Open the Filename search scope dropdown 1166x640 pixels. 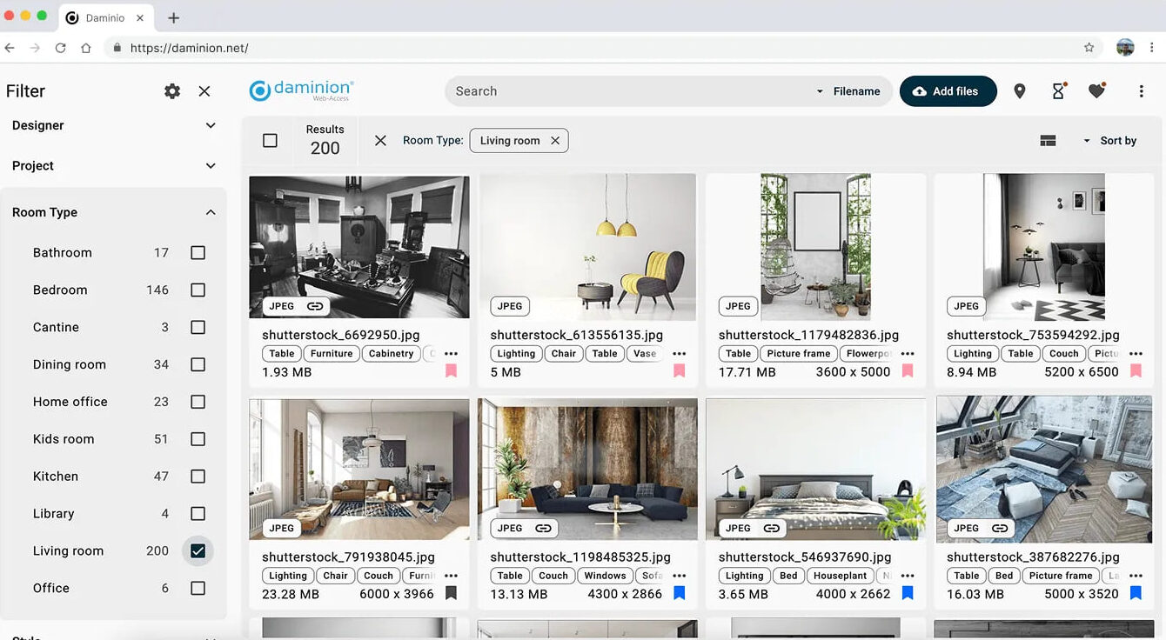point(848,91)
